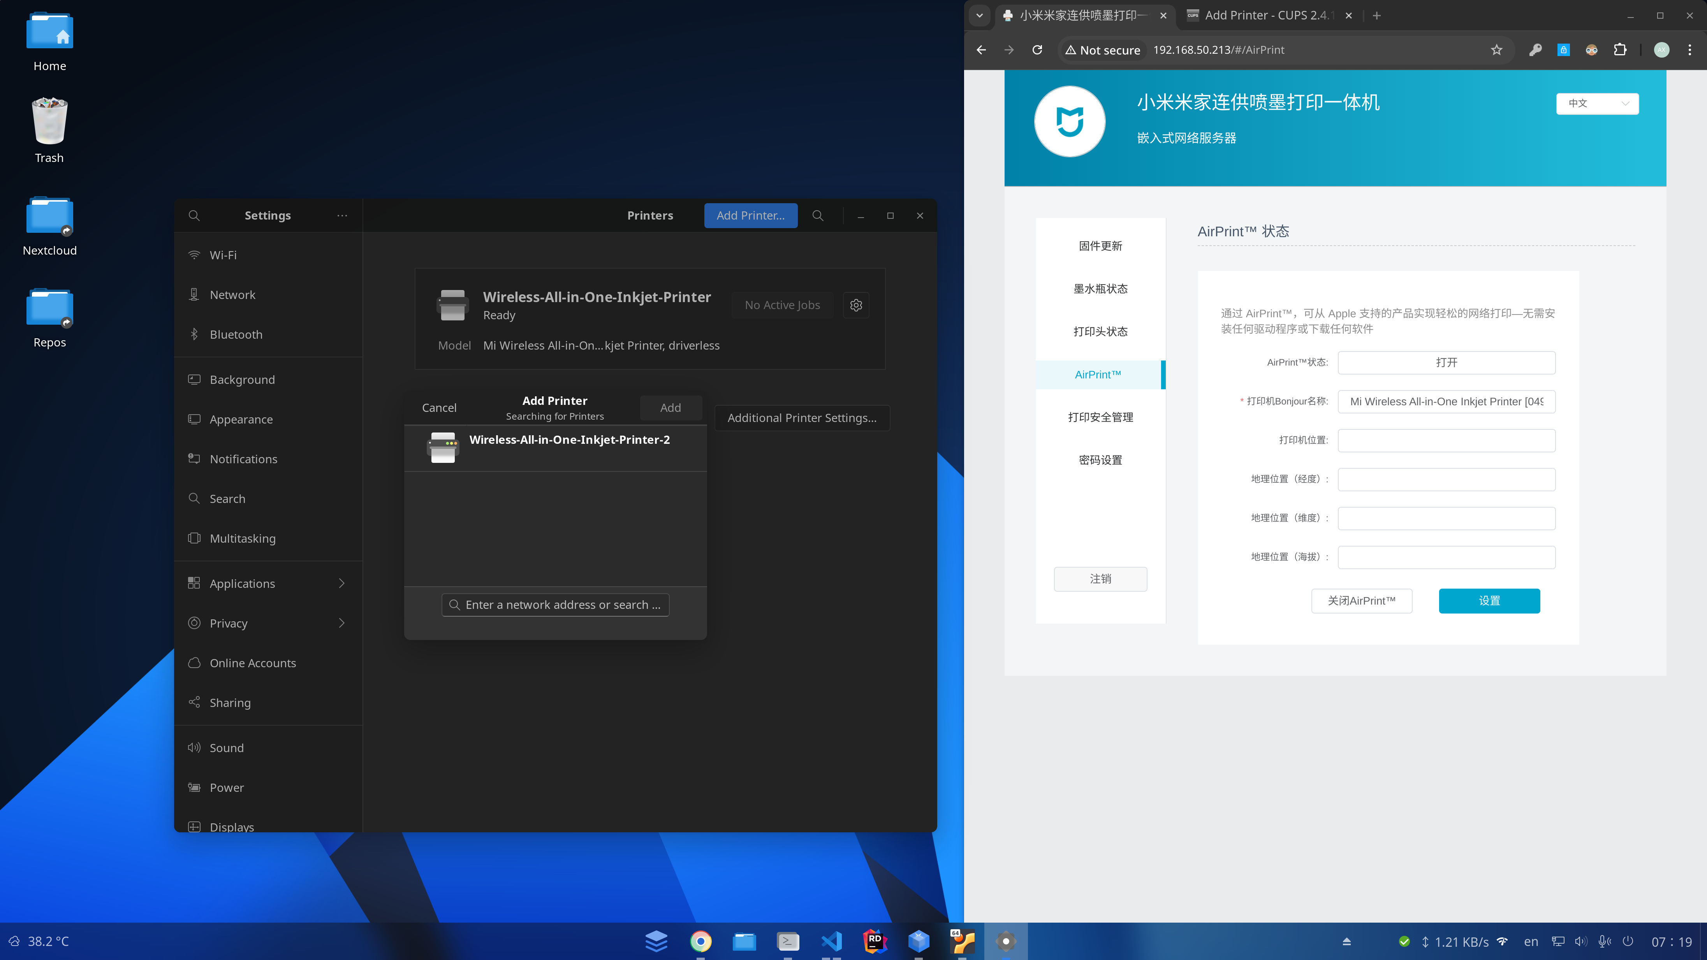1707x960 pixels.
Task: Click the Settings sidebar search icon
Action: click(194, 215)
